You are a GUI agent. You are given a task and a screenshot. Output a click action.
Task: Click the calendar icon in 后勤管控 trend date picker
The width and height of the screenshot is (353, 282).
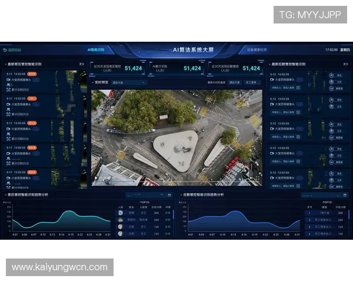345,195
